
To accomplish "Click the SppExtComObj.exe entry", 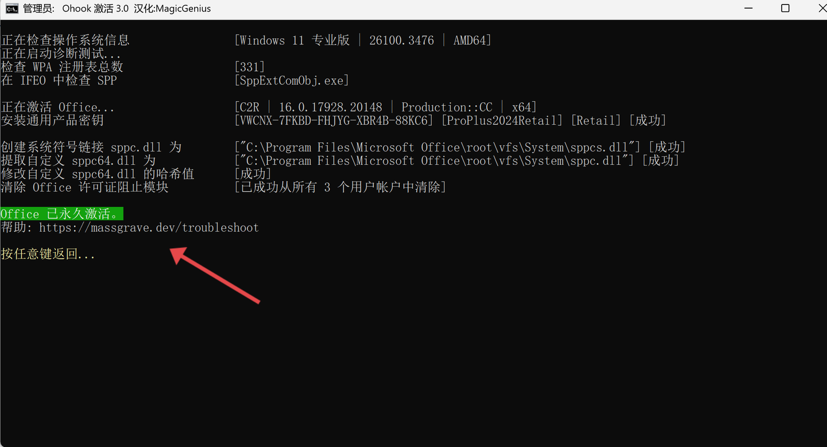I will 292,80.
